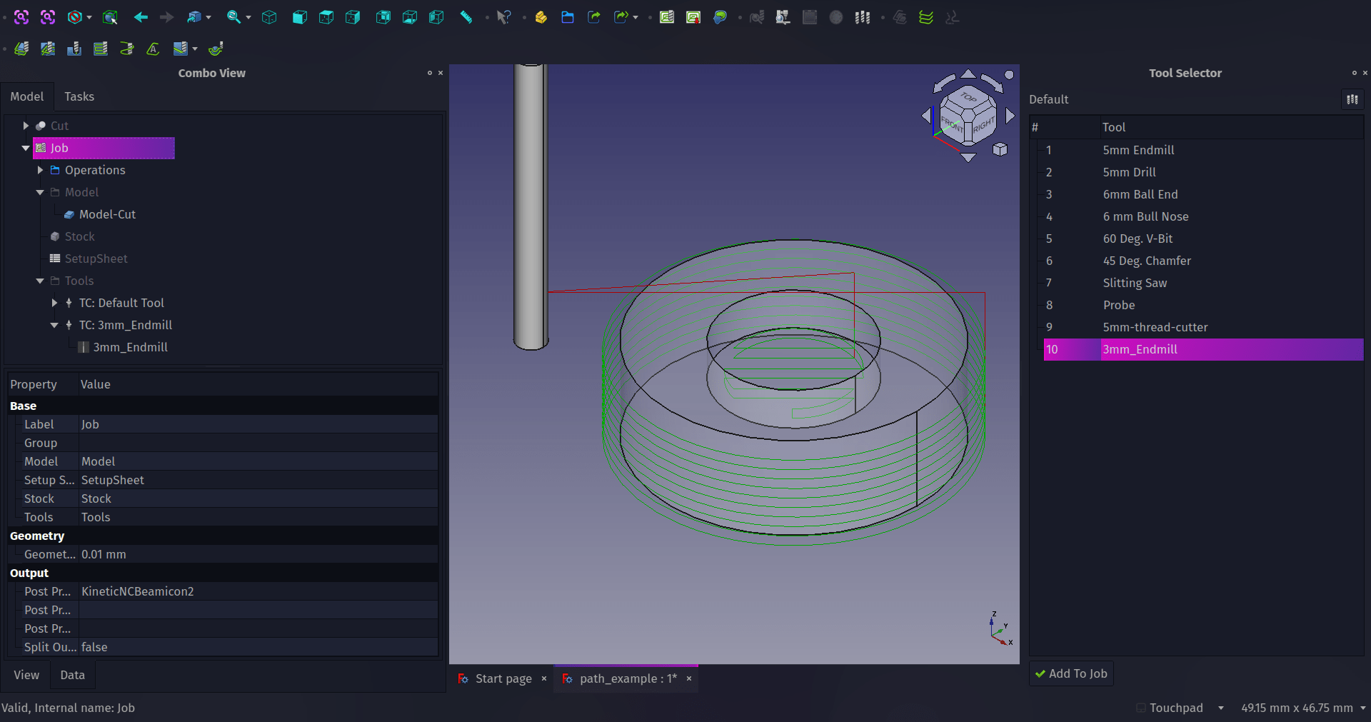This screenshot has height=722, width=1371.
Task: Click the Toolbit Dock toolbar icon
Action: [863, 17]
